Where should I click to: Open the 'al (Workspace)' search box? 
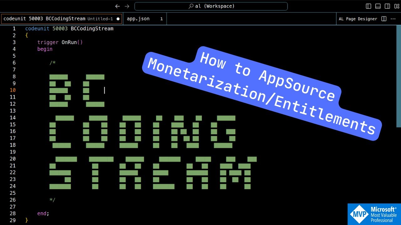(x=211, y=6)
